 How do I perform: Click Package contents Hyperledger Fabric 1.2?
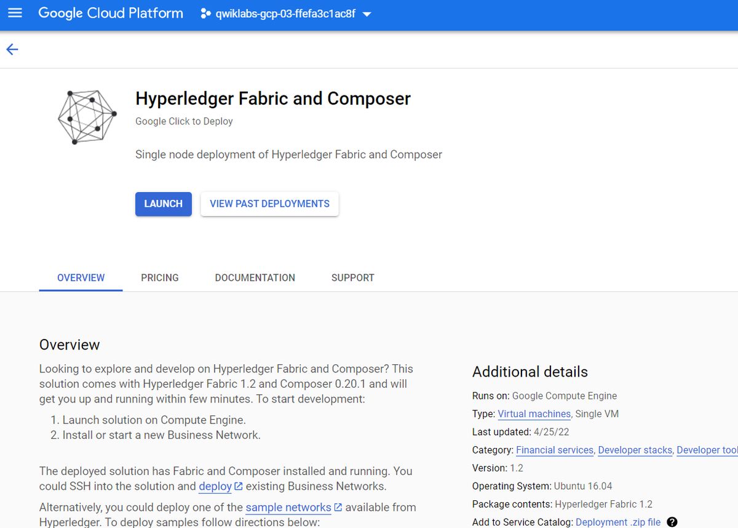[x=562, y=504]
